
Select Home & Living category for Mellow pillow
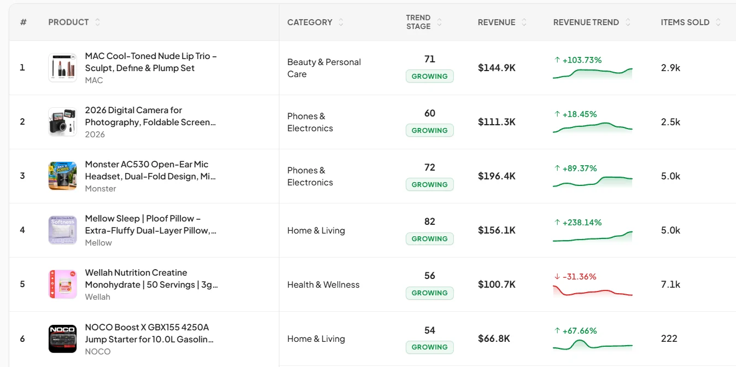316,230
